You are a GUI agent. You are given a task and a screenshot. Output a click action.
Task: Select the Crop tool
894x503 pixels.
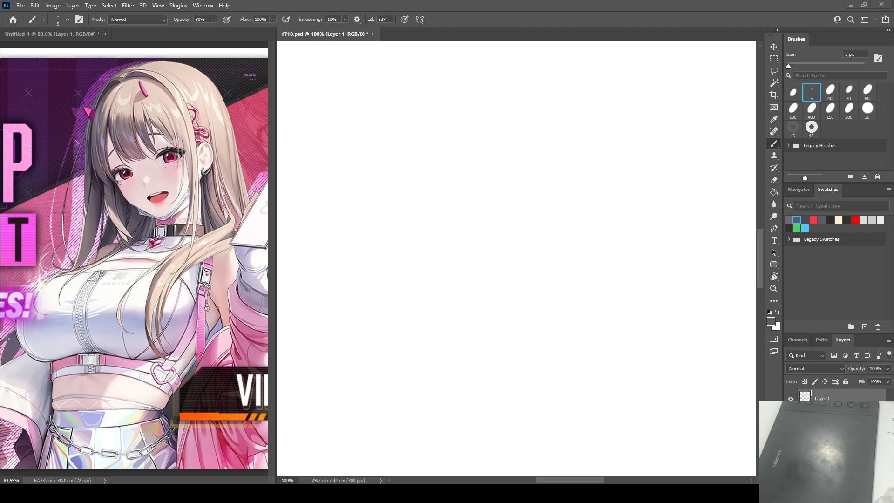click(774, 95)
